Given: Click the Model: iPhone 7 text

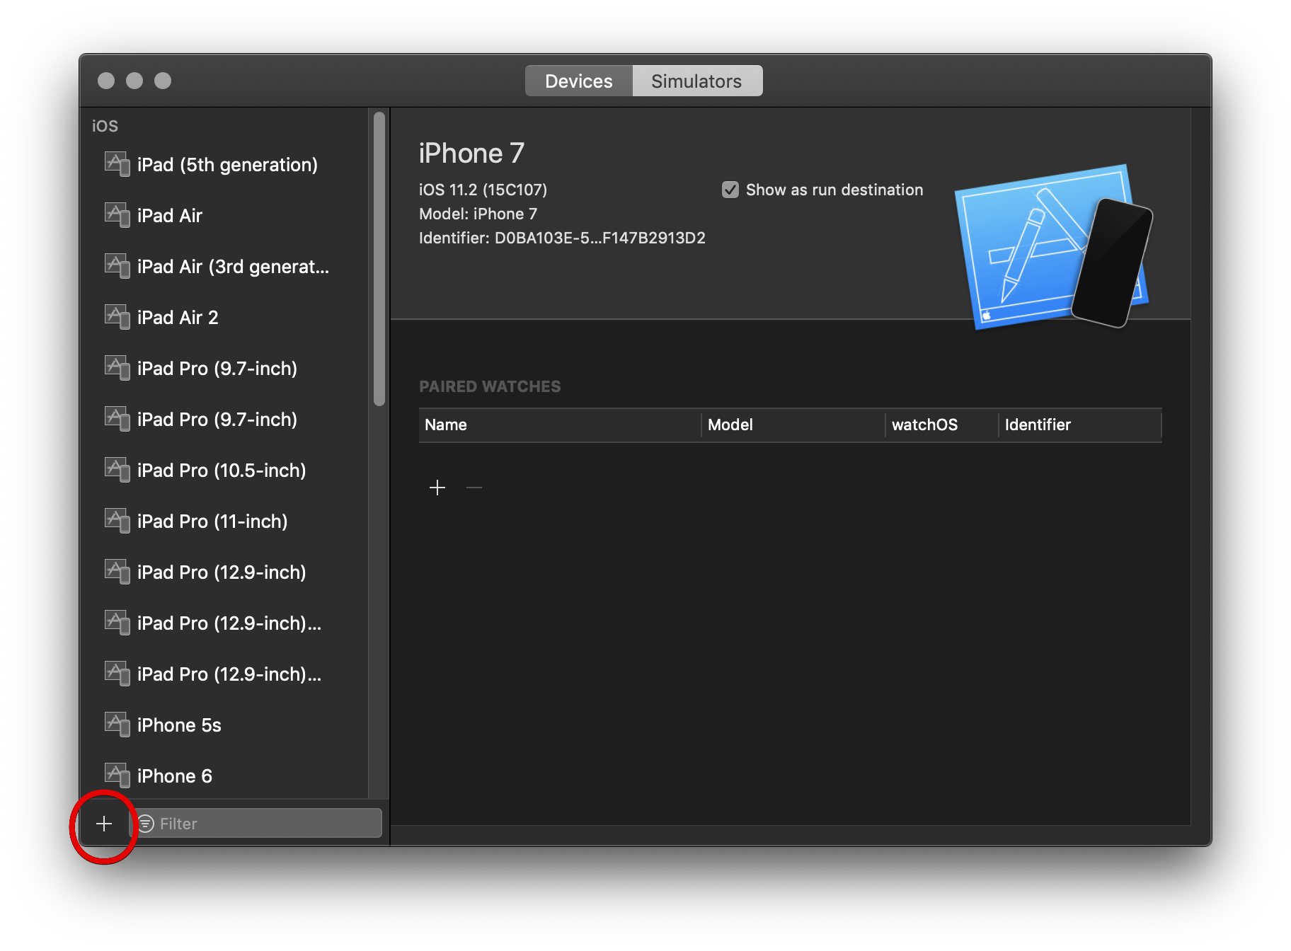Looking at the screenshot, I should (478, 214).
